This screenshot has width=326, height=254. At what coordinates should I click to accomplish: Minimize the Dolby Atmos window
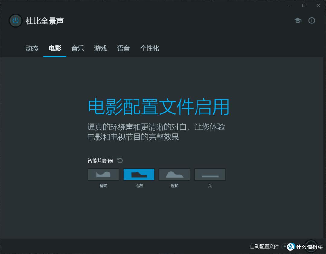click(x=289, y=5)
